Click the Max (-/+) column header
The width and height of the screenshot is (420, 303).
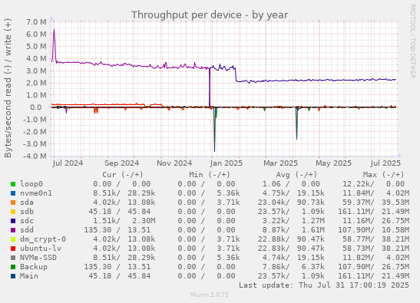(x=383, y=175)
